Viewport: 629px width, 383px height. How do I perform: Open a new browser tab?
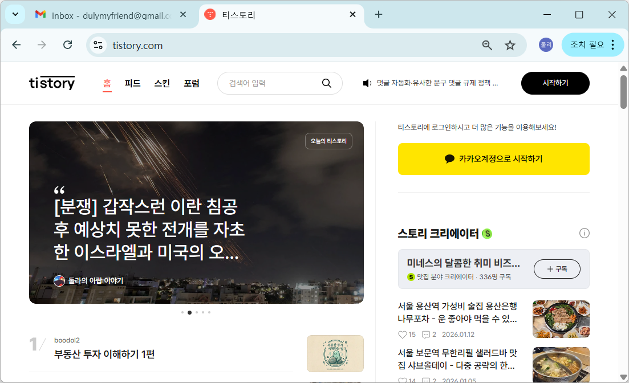point(378,14)
